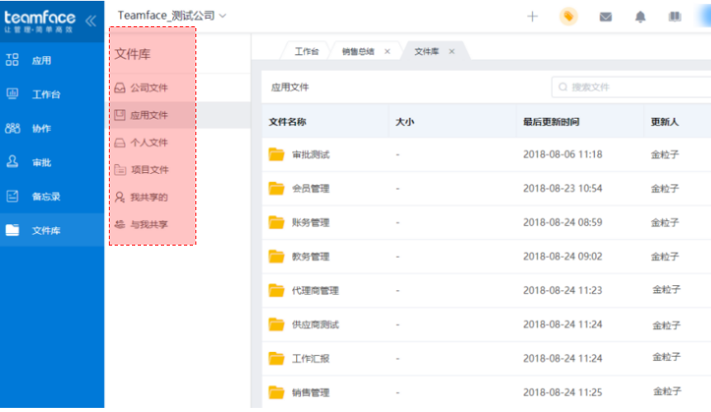
Task: Click the folder icon of 工作汇报
Action: (x=276, y=358)
